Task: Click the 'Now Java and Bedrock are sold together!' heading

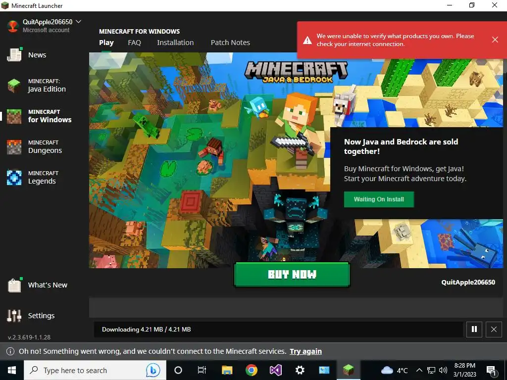Action: 401,146
